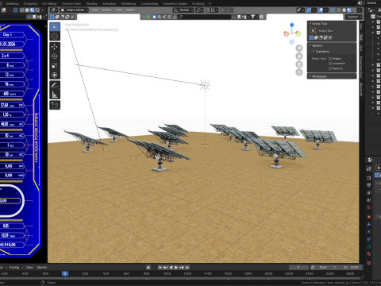Toggle proportional editing in header
381x286 pixels.
click(222, 10)
